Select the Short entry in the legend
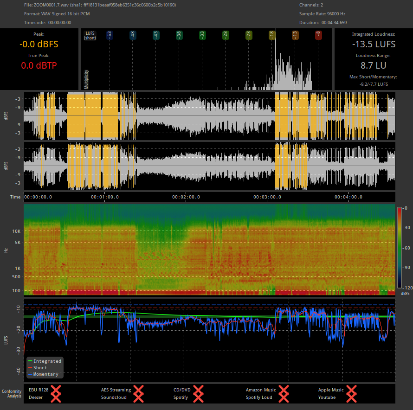 [41, 367]
